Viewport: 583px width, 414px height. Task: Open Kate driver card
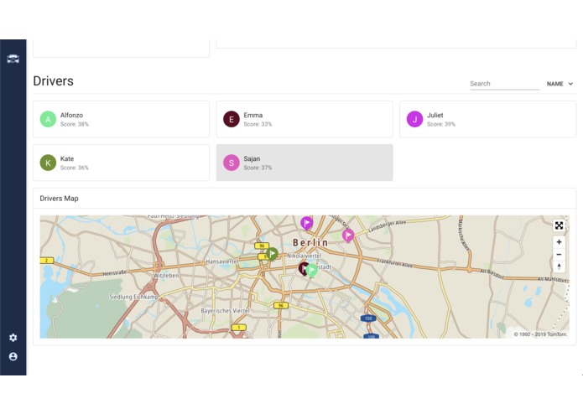(121, 163)
